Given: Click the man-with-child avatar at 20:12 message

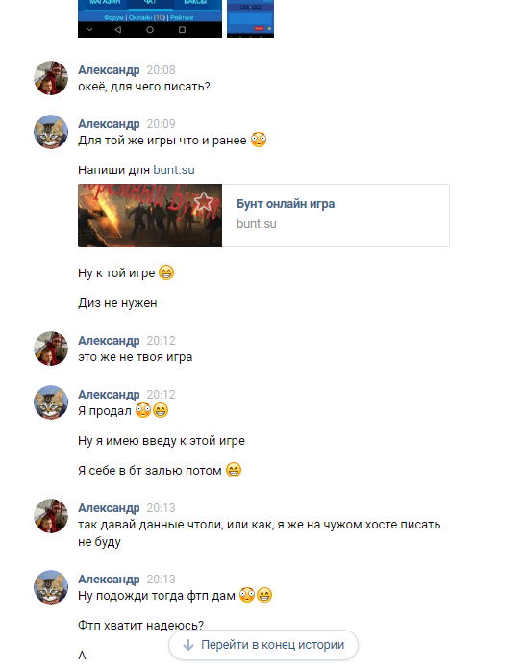Looking at the screenshot, I should coord(51,348).
